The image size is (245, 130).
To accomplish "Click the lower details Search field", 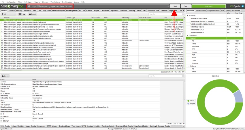I will pyautogui.click(x=165, y=76).
